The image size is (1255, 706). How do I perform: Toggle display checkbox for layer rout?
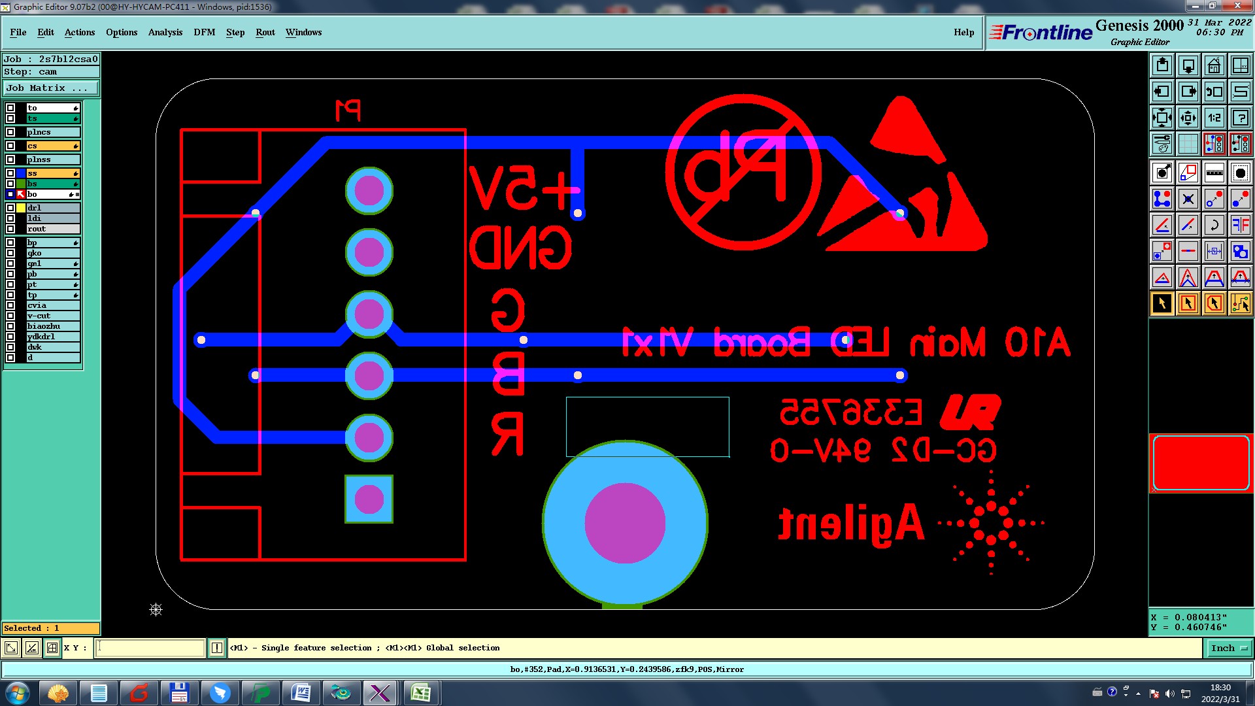(x=10, y=229)
